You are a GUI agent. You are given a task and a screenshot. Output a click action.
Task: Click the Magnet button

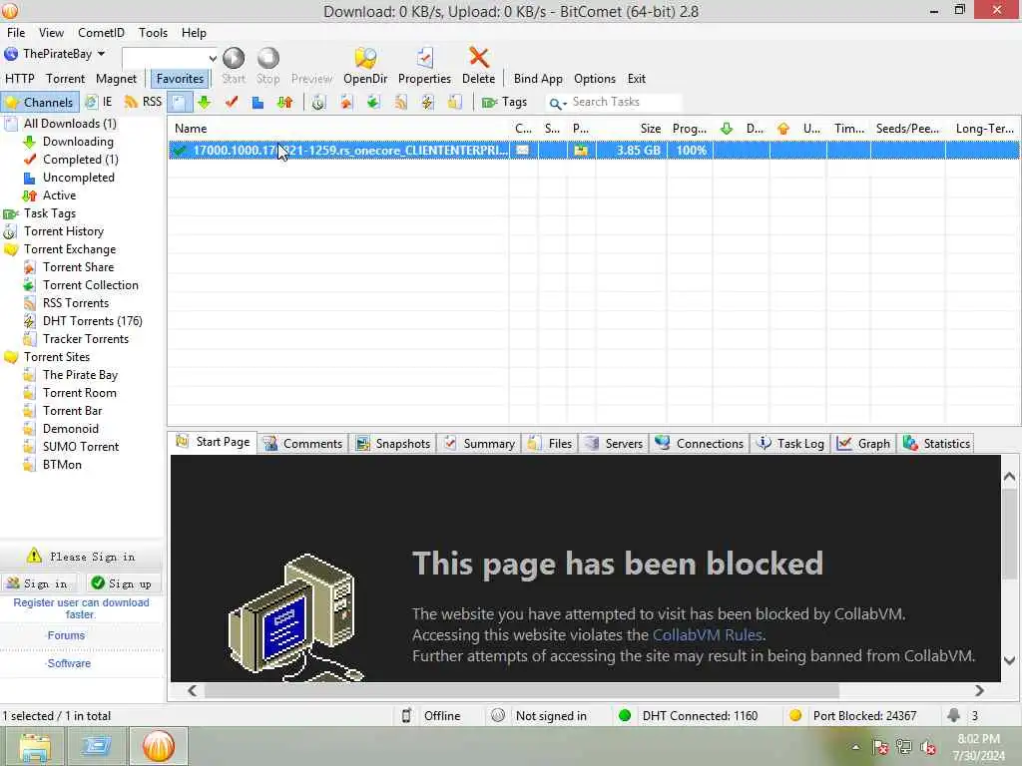[116, 78]
